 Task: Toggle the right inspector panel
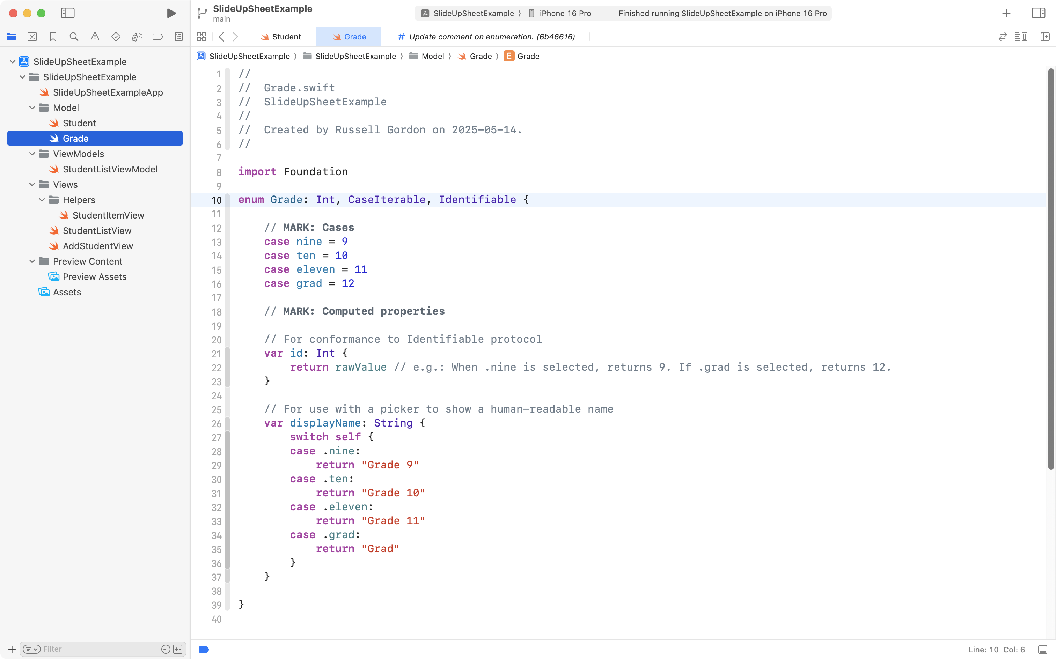click(1038, 14)
